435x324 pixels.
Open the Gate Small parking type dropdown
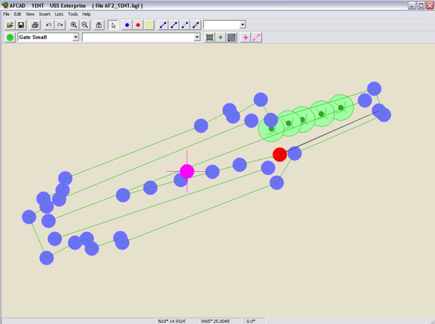click(x=76, y=38)
